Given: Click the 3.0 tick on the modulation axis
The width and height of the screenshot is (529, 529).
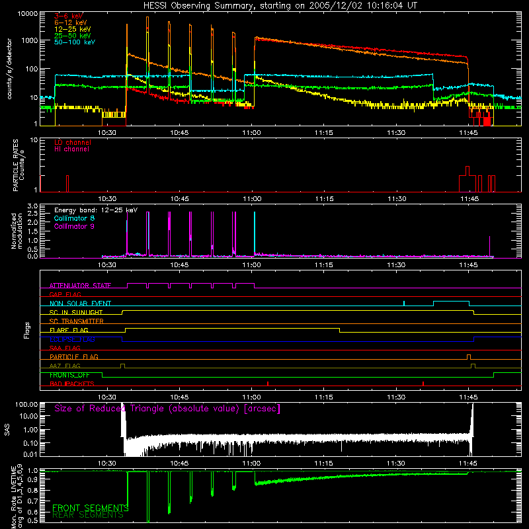Looking at the screenshot, I should [32, 206].
